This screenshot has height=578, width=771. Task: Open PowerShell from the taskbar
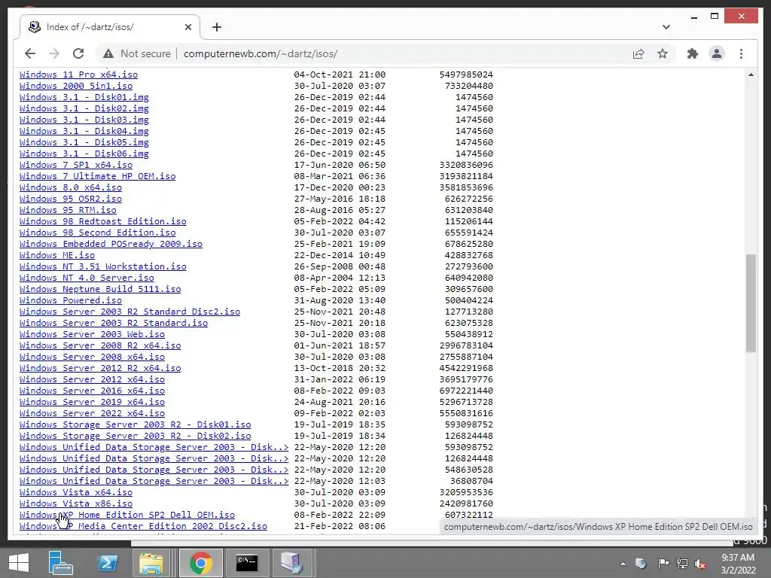[x=108, y=563]
